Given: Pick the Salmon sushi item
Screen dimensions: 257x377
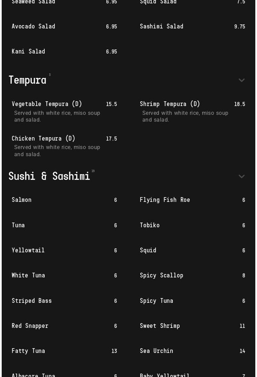Looking at the screenshot, I should (x=22, y=200).
